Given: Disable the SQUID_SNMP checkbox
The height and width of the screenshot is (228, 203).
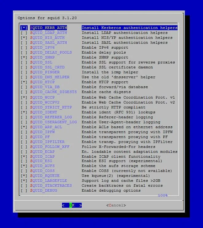Looking at the screenshot, I should (x=24, y=57).
